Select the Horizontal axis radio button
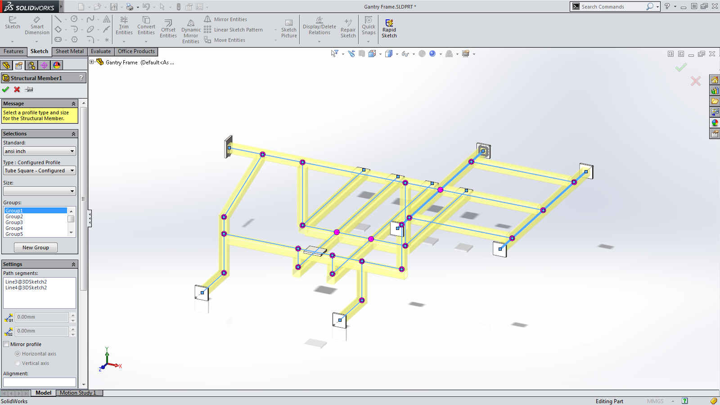 pos(18,354)
